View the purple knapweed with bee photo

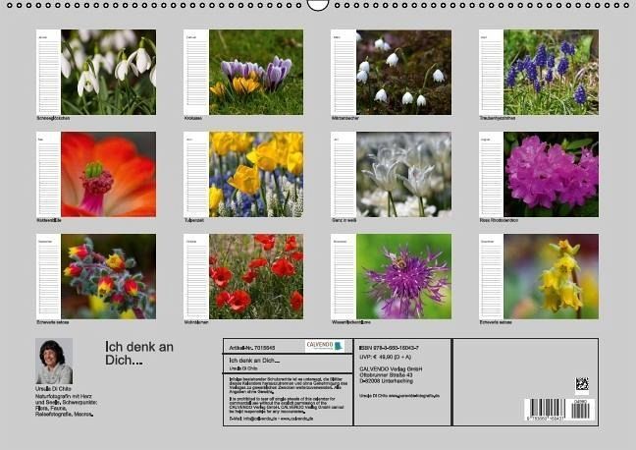pyautogui.click(x=403, y=276)
